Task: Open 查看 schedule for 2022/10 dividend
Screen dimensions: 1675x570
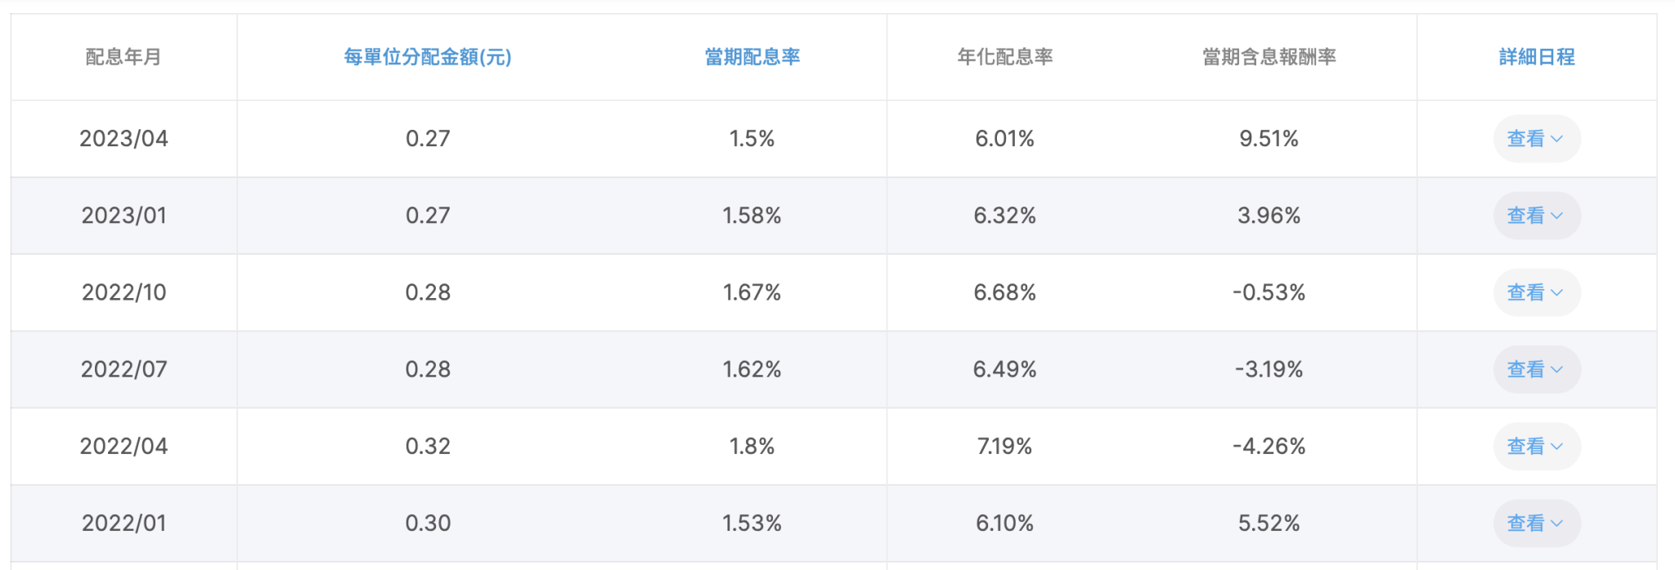Action: pyautogui.click(x=1535, y=292)
